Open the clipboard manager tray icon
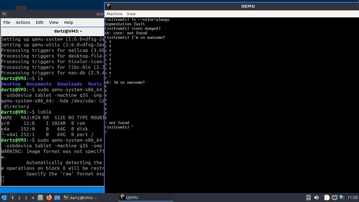359x202 pixels. (327, 198)
